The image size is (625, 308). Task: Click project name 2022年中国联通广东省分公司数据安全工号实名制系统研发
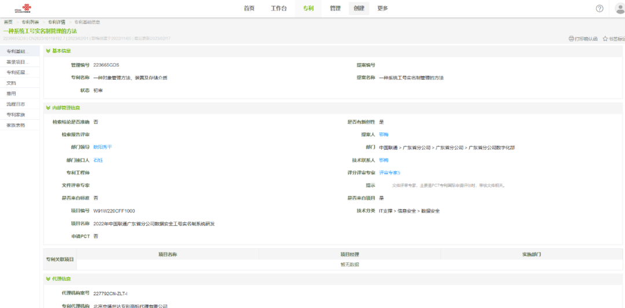coord(154,223)
